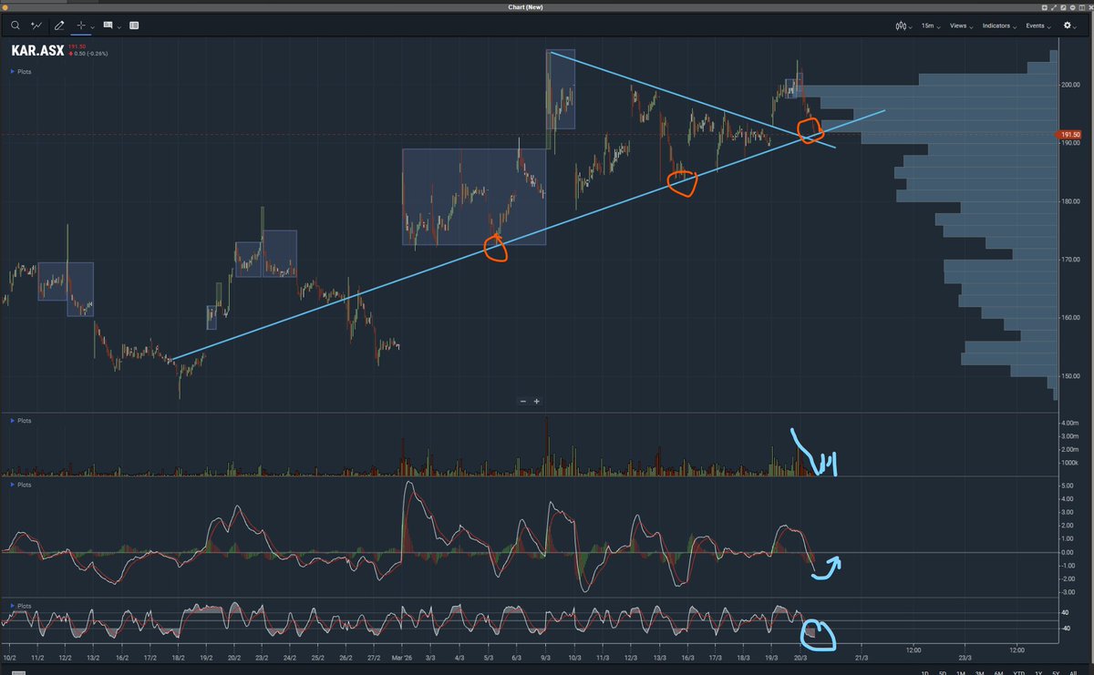Open chart settings gear
1094x675 pixels.
[1068, 26]
